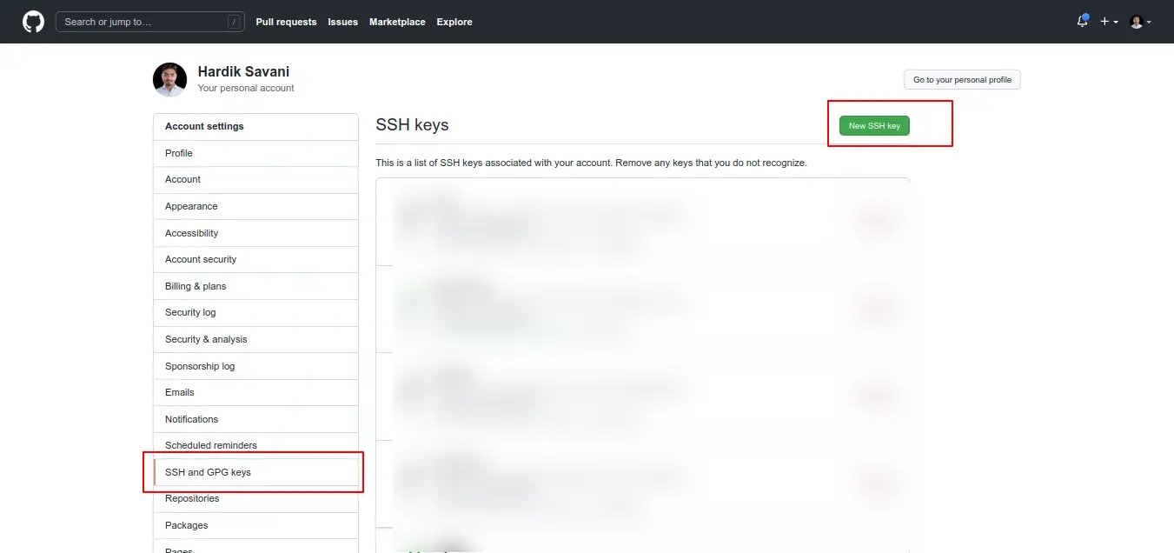Open Scheduled reminders in sidebar

click(211, 445)
